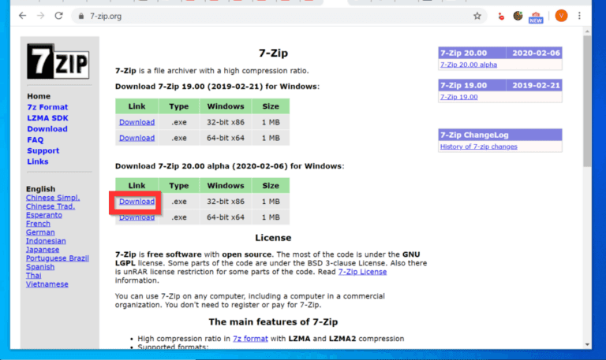This screenshot has width=606, height=360.
Task: Click the extension icon labeled NEW
Action: pyautogui.click(x=537, y=16)
